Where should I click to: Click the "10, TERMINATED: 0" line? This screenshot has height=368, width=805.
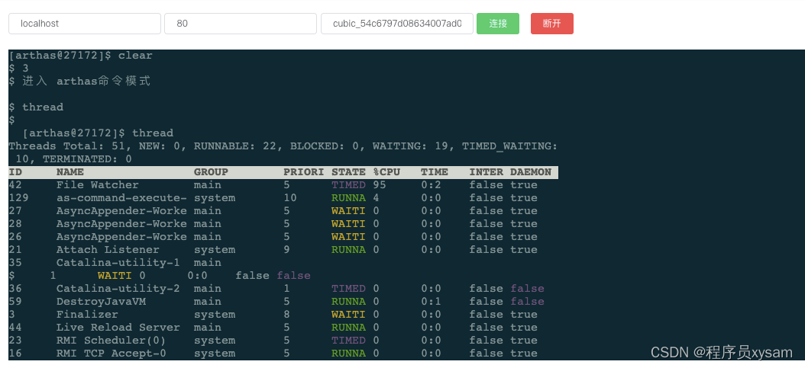[x=73, y=159]
